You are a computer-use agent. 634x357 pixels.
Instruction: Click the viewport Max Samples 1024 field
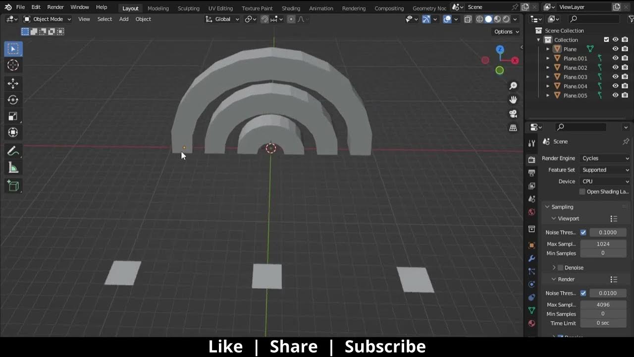(603, 244)
